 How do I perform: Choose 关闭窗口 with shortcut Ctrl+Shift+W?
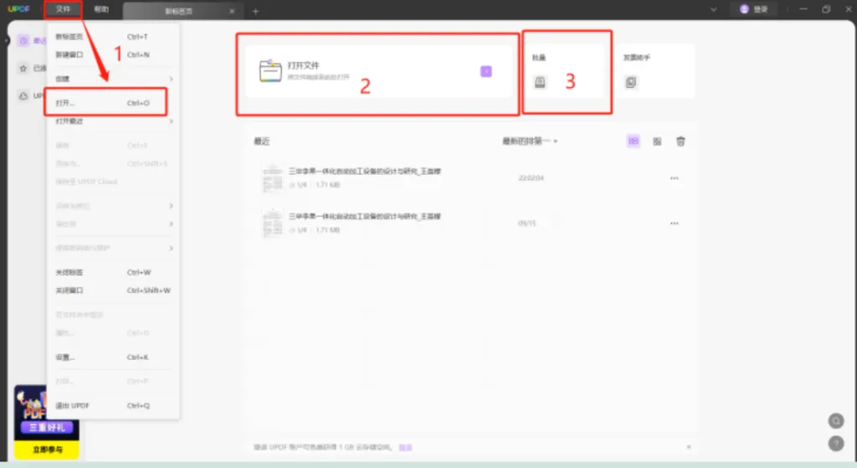[112, 291]
